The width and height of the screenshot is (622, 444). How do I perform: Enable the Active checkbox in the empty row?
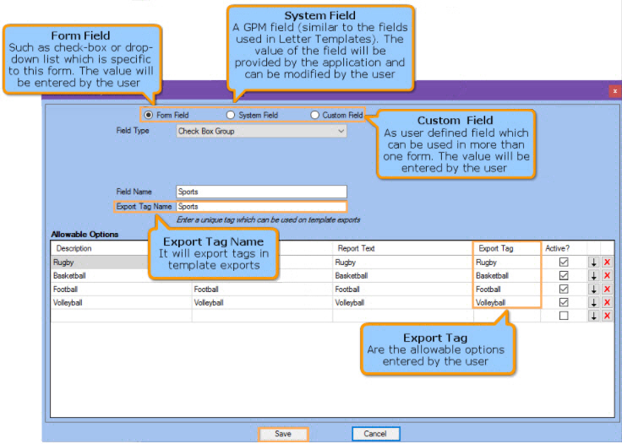pyautogui.click(x=564, y=316)
